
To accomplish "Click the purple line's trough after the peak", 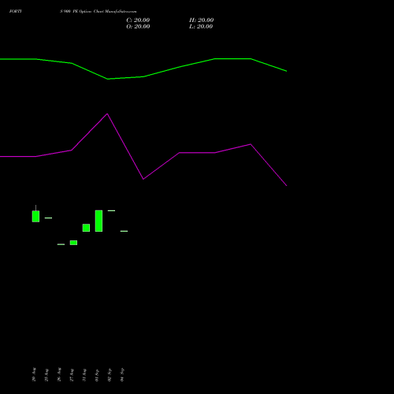I will point(143,179).
